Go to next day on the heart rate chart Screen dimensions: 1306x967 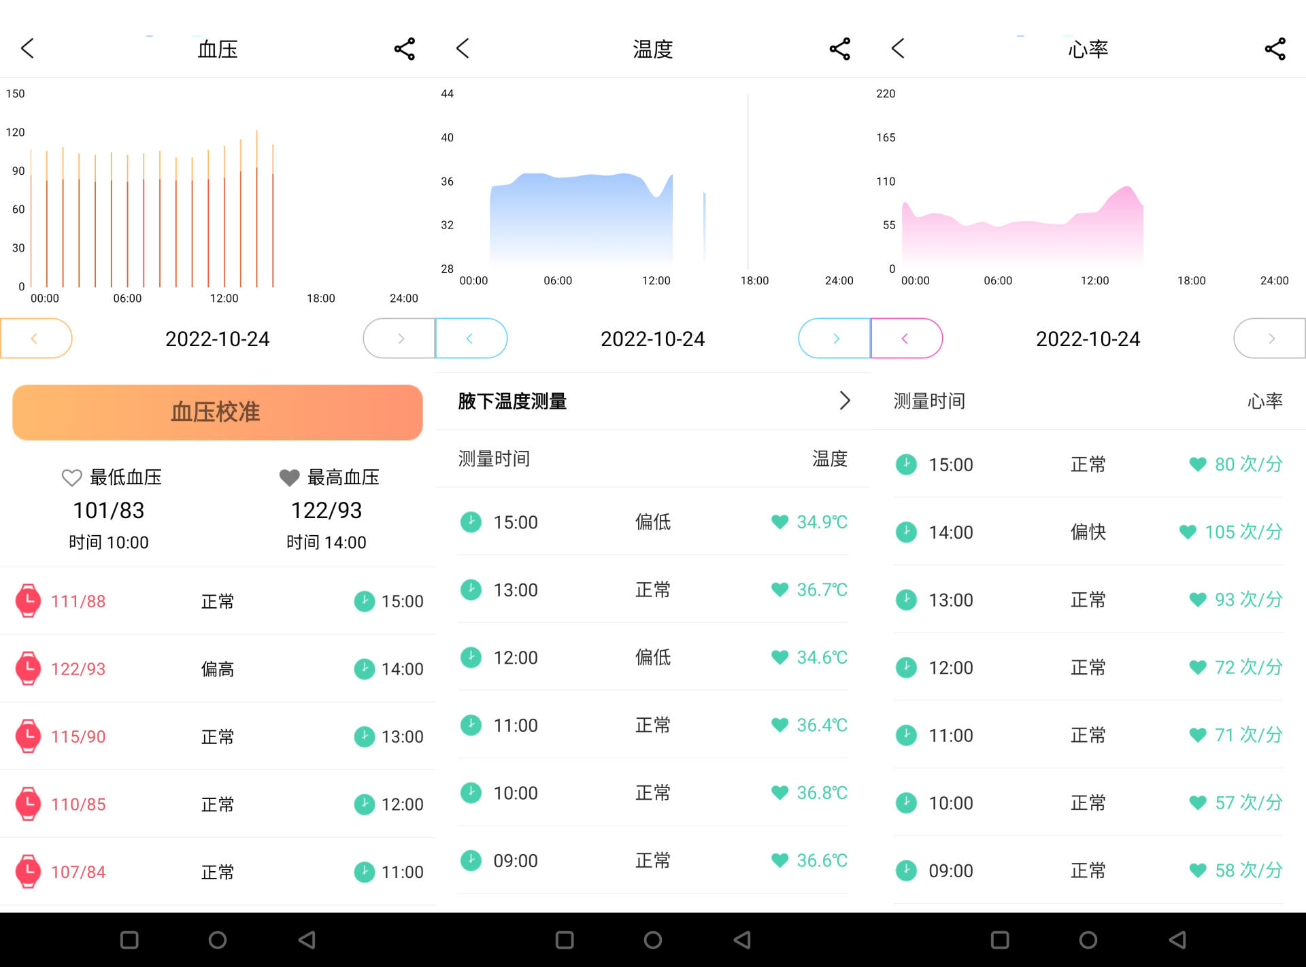[1271, 338]
